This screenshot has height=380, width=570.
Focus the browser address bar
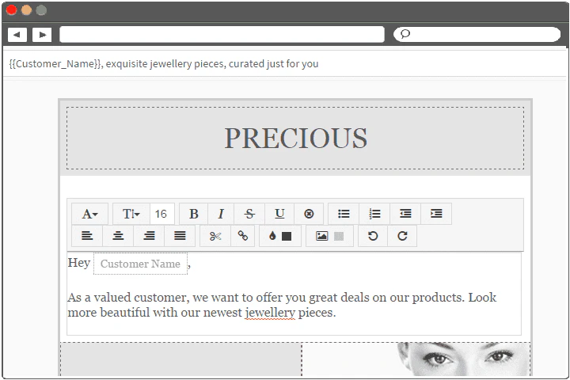pos(222,35)
